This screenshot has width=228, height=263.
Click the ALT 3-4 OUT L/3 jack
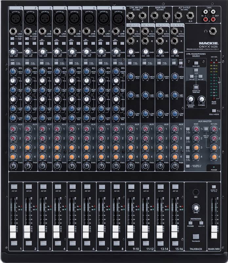click(178, 16)
